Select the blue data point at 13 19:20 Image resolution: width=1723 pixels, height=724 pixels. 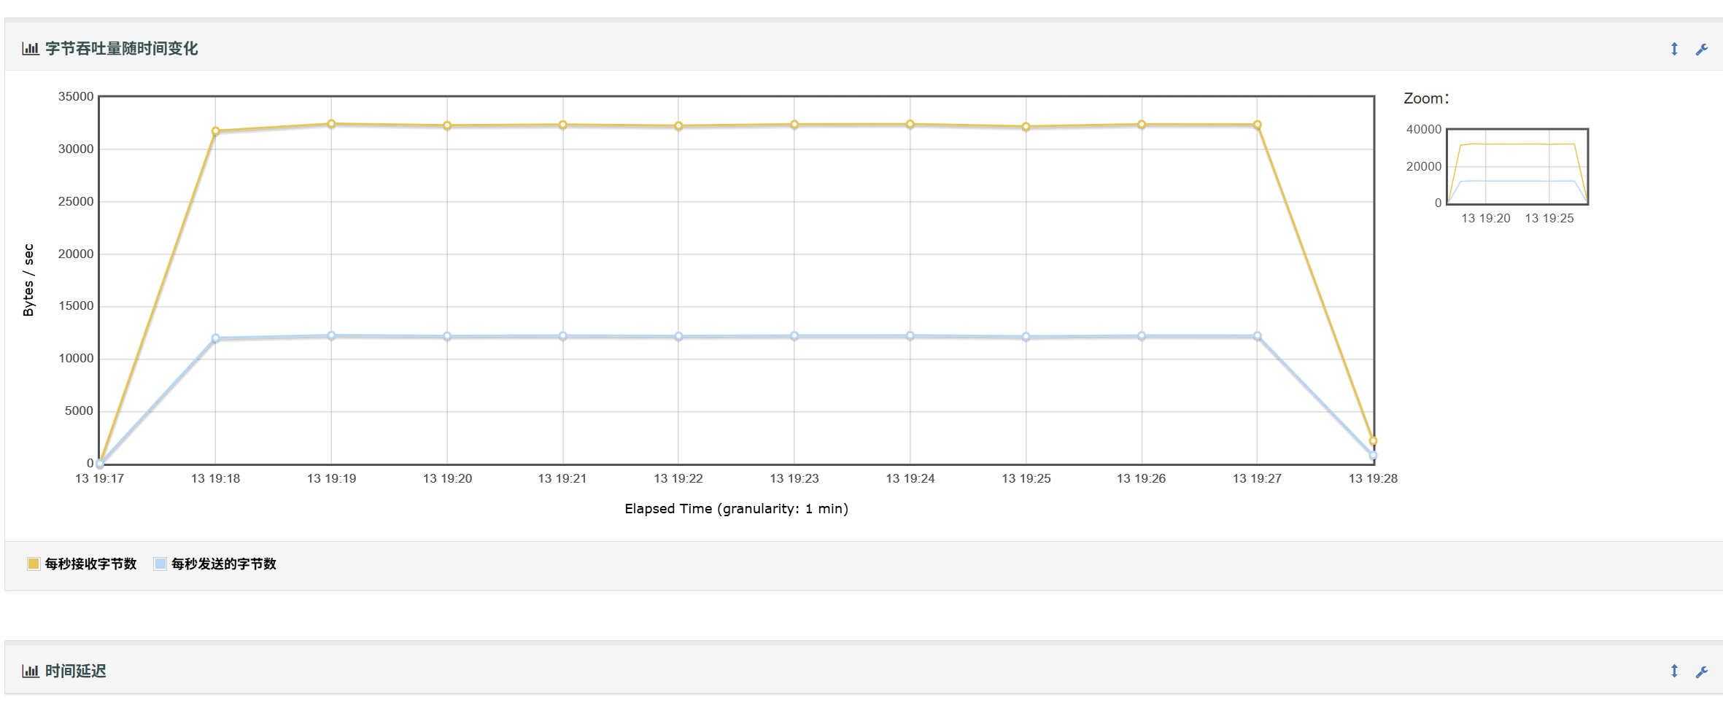(447, 336)
